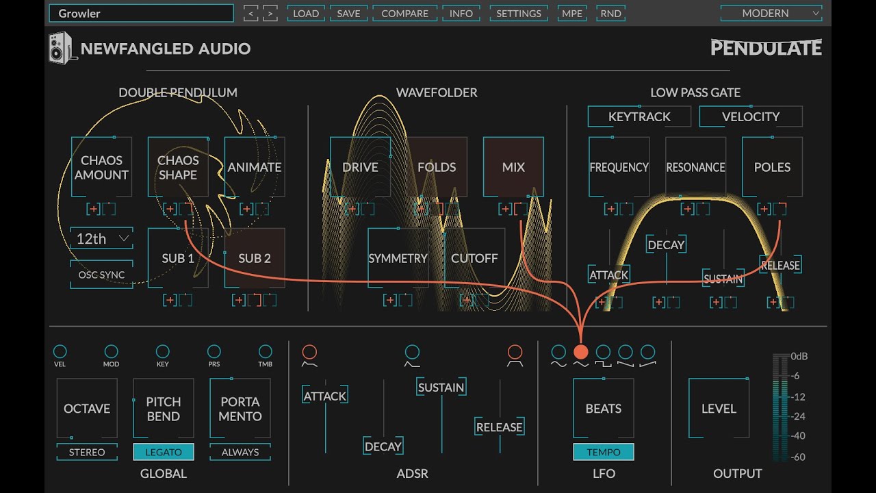Click the orange LFO slot under MIX
This screenshot has height=493, width=876.
coord(521,209)
